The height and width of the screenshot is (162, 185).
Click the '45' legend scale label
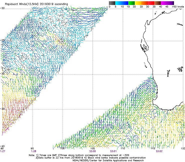coord(167,7)
